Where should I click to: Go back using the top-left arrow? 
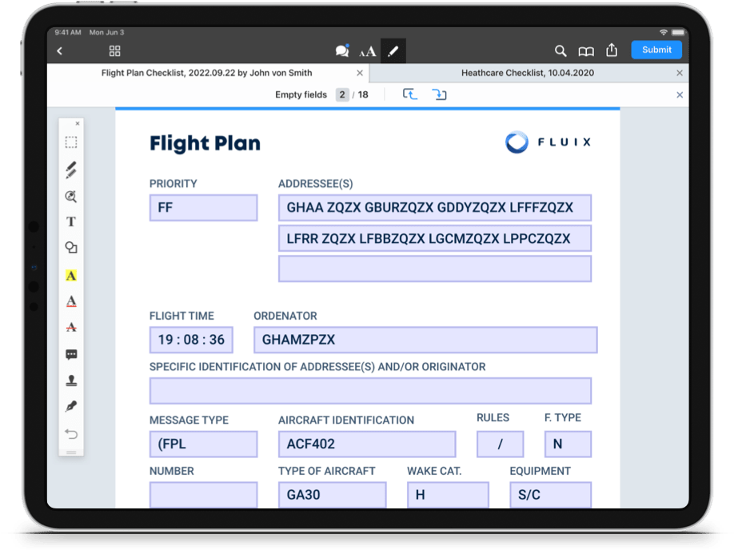60,51
